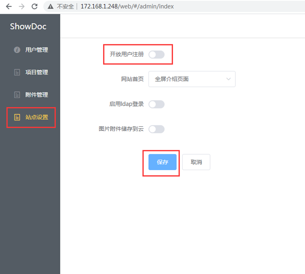Toggle the 开放用户注册 switch
Image resolution: width=305 pixels, height=274 pixels.
point(157,54)
